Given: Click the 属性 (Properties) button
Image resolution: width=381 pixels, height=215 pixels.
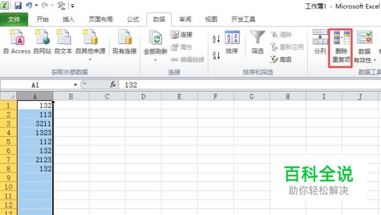Looking at the screenshot, I should 182,47.
